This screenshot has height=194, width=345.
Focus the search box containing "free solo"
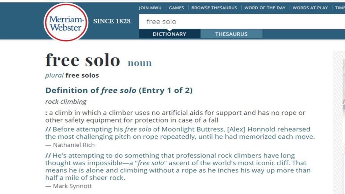click(236, 22)
